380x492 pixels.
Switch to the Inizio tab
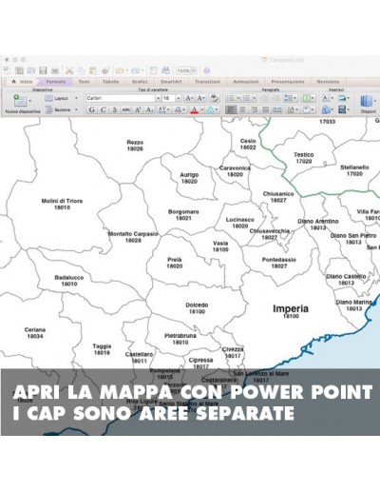[22, 82]
